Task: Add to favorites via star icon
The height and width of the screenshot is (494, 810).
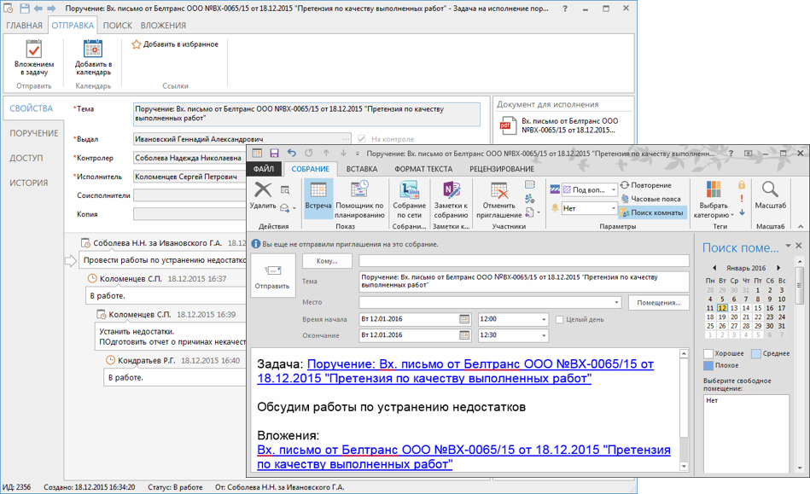Action: pos(137,44)
